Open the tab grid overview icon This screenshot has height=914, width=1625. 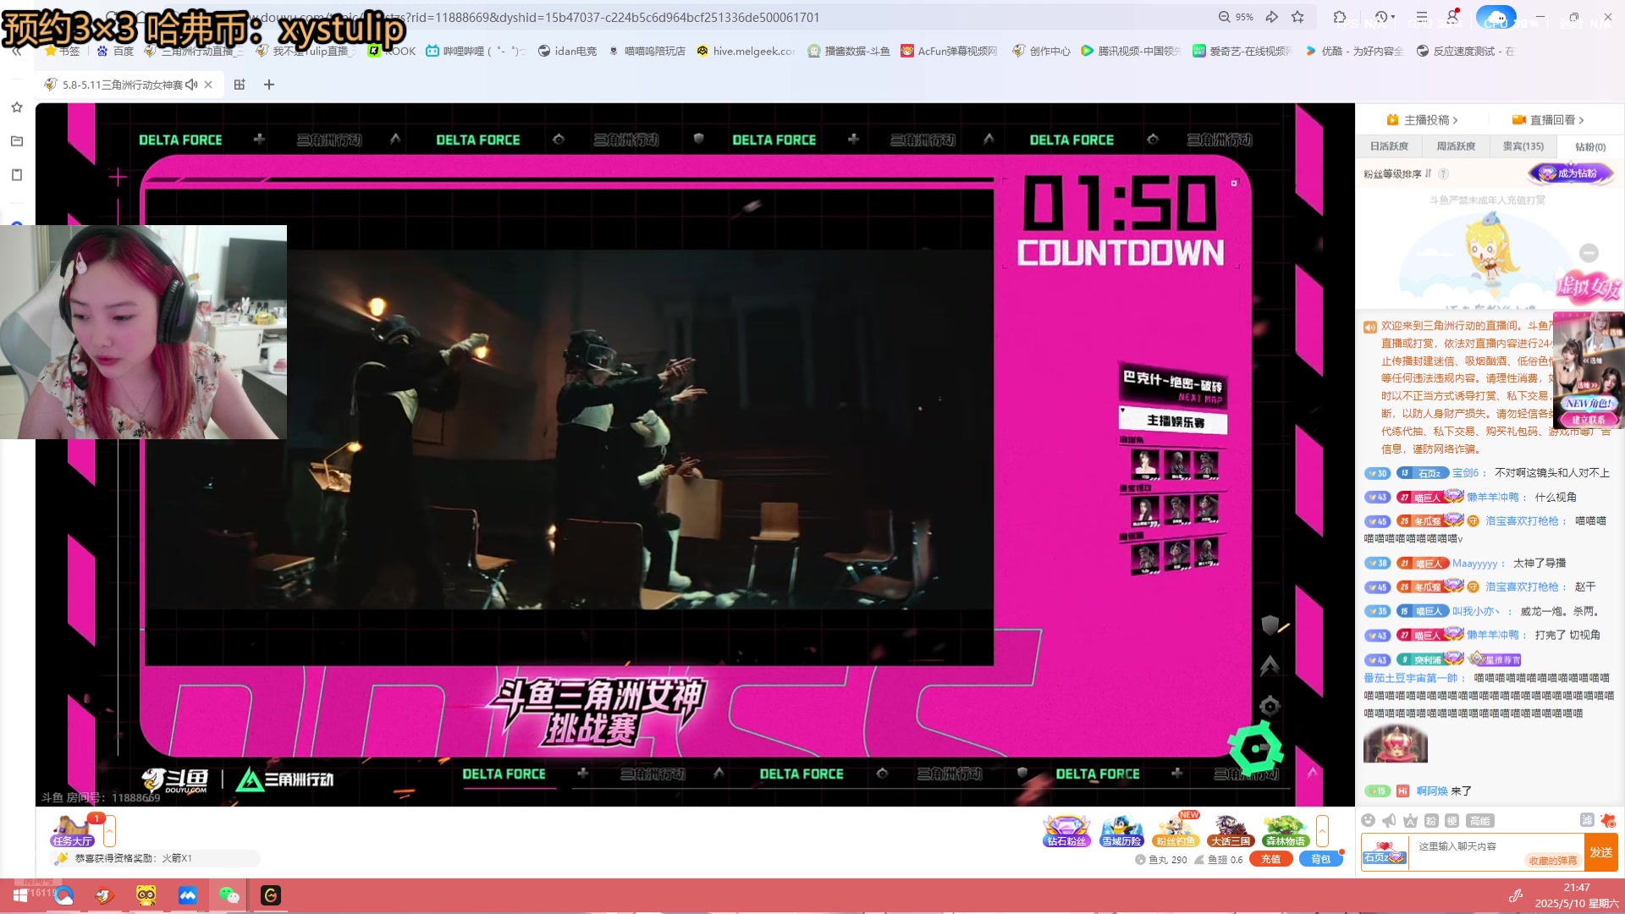pos(240,85)
